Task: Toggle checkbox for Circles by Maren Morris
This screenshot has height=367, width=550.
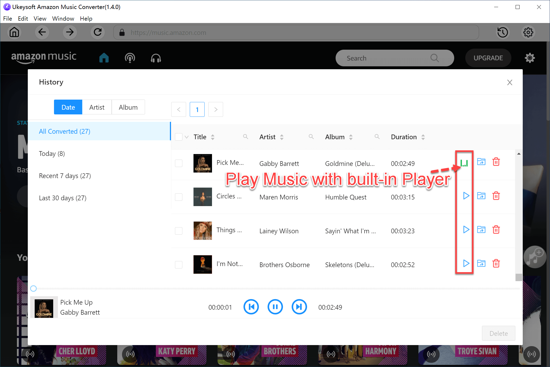Action: (179, 197)
